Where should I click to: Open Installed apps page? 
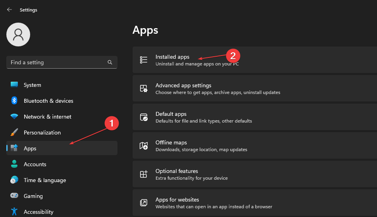[x=173, y=57]
